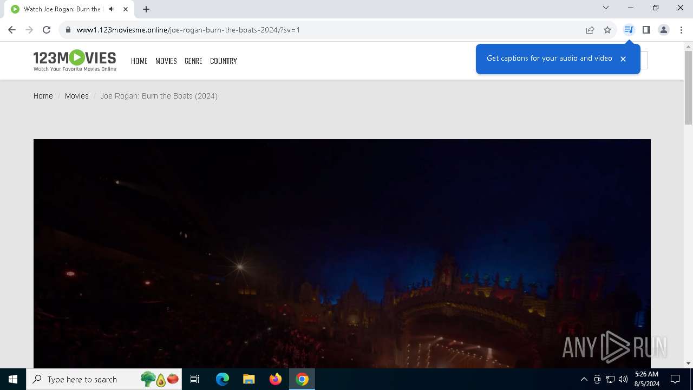This screenshot has width=693, height=390.
Task: Open the clock and calendar
Action: click(646, 379)
